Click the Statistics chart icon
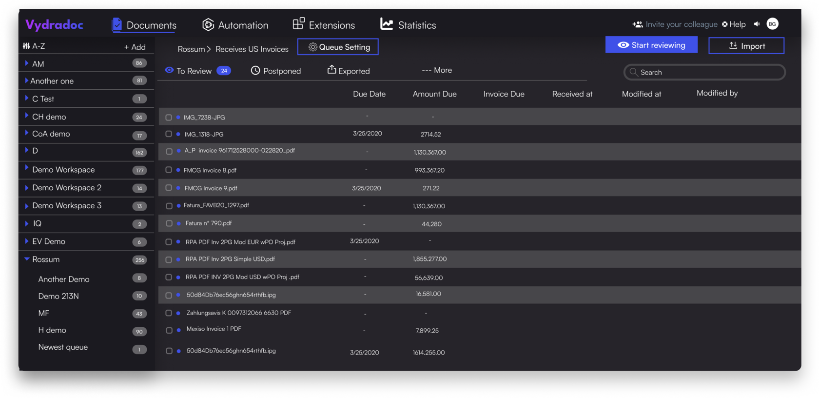The width and height of the screenshot is (819, 398). coord(387,24)
